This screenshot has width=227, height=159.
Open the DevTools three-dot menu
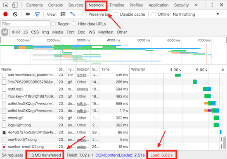[212, 5]
